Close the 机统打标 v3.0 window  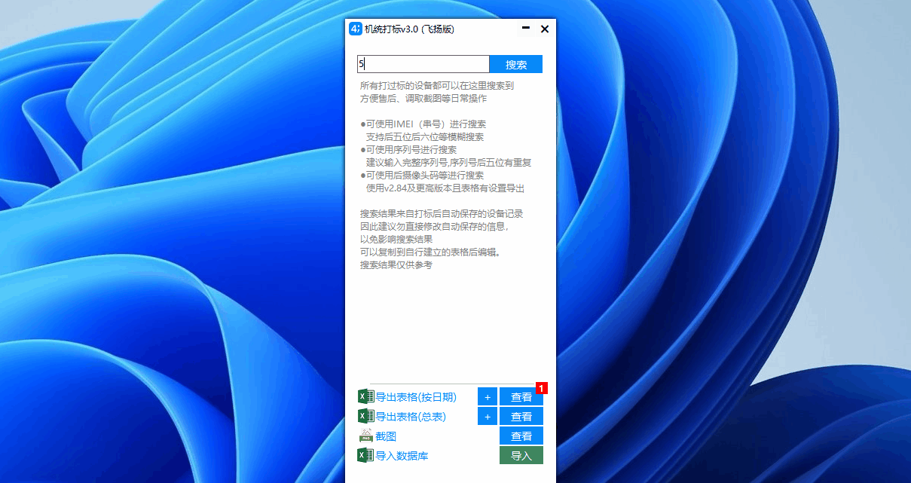tap(545, 29)
